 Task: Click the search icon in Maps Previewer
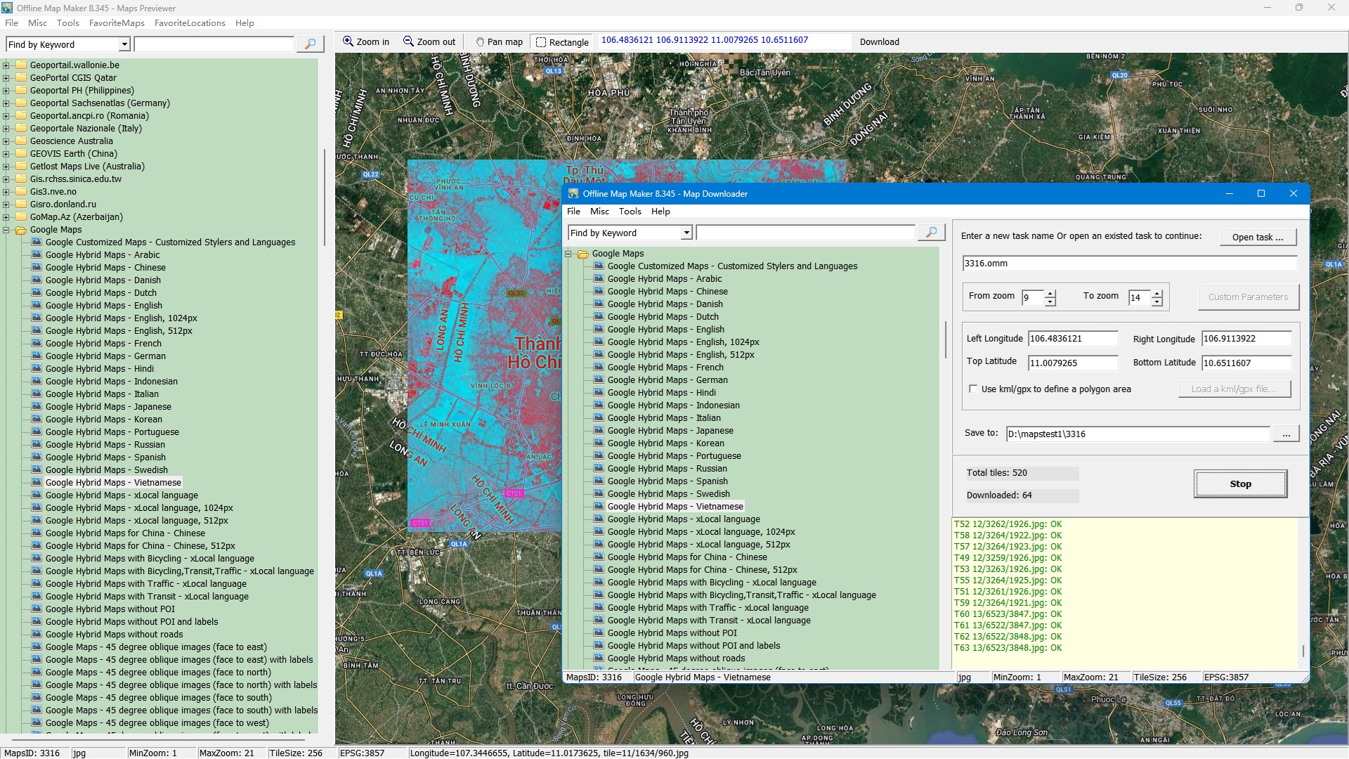click(x=309, y=44)
